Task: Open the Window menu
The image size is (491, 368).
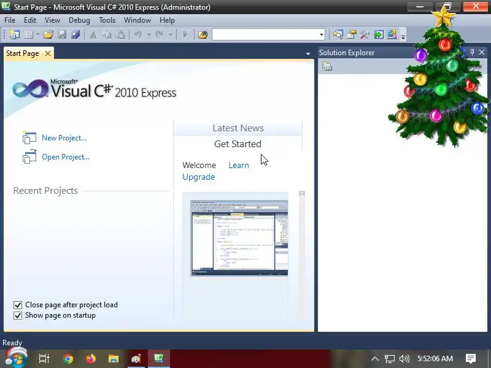Action: pyautogui.click(x=137, y=20)
